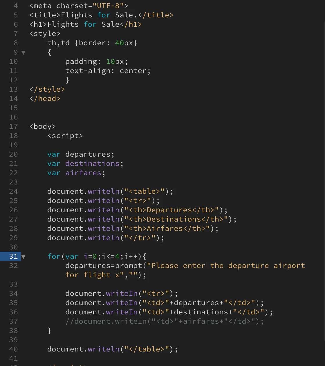Viewport: 325px width, 366px height.
Task: Click the commented-out airfares writeIn line
Action: [x=165, y=321]
